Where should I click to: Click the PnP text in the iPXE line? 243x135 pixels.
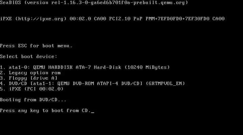pos(138,19)
